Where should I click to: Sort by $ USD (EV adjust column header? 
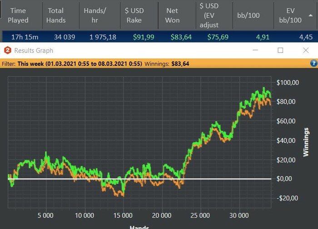pos(209,15)
